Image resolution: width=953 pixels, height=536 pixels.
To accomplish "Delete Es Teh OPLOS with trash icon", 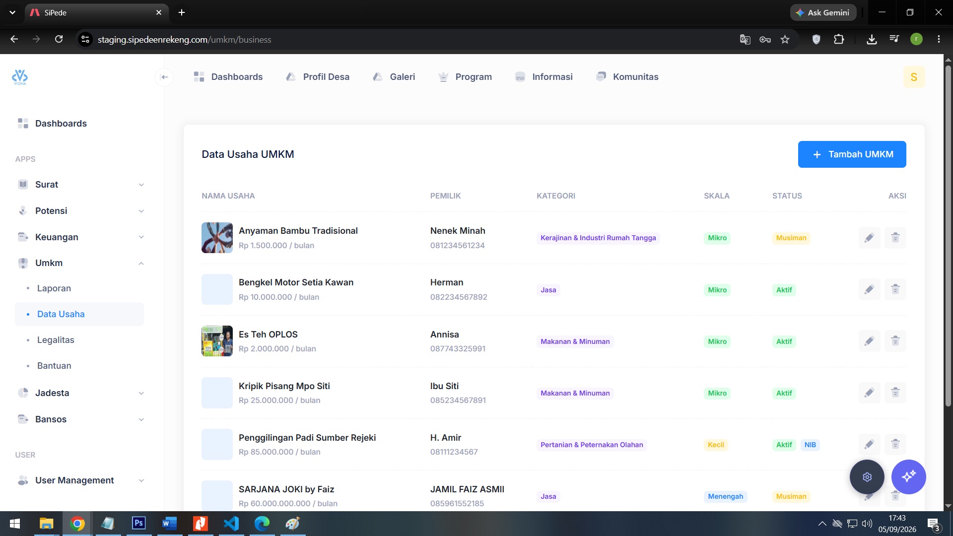I will pyautogui.click(x=895, y=341).
